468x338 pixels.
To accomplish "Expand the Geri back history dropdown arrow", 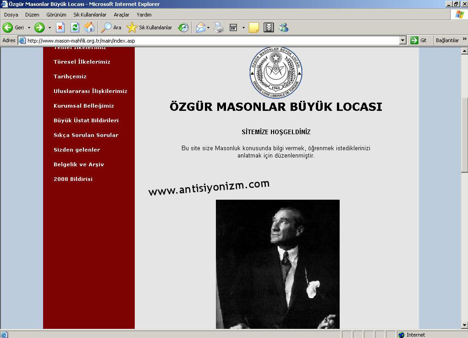I will click(29, 27).
